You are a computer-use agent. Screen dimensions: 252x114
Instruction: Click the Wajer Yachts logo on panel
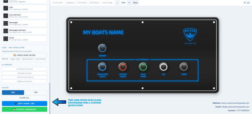pos(190,36)
